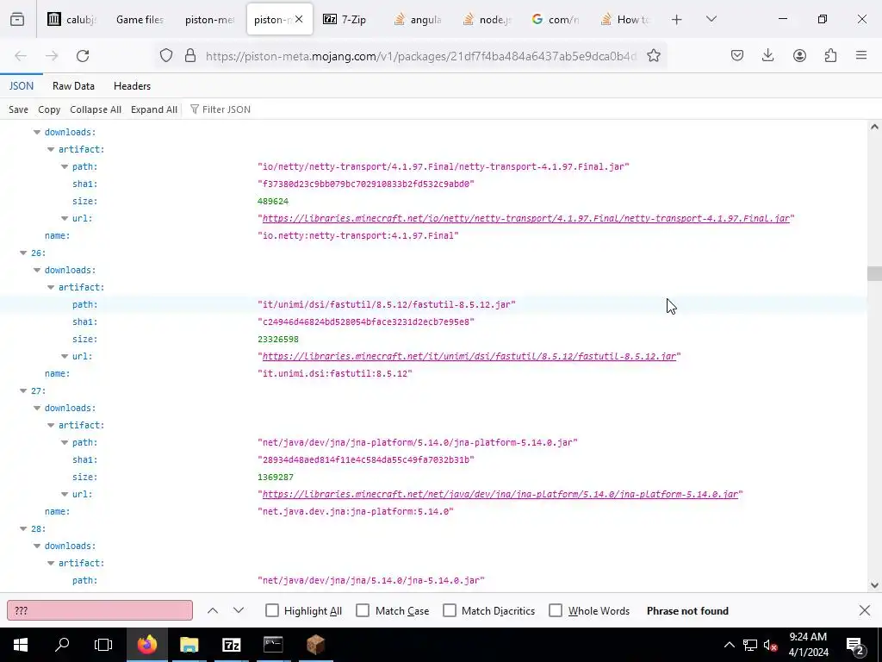Open the Firefox account menu
The image size is (882, 662).
799,56
